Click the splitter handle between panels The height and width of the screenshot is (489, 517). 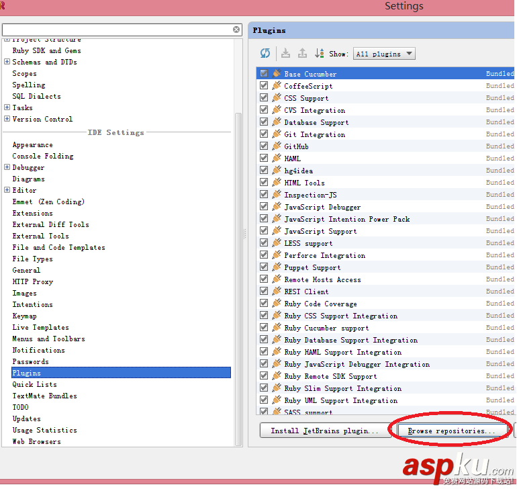pos(244,234)
